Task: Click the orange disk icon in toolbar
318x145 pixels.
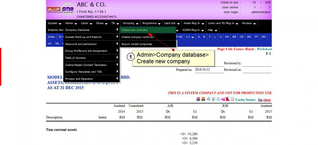Action: pyautogui.click(x=203, y=99)
